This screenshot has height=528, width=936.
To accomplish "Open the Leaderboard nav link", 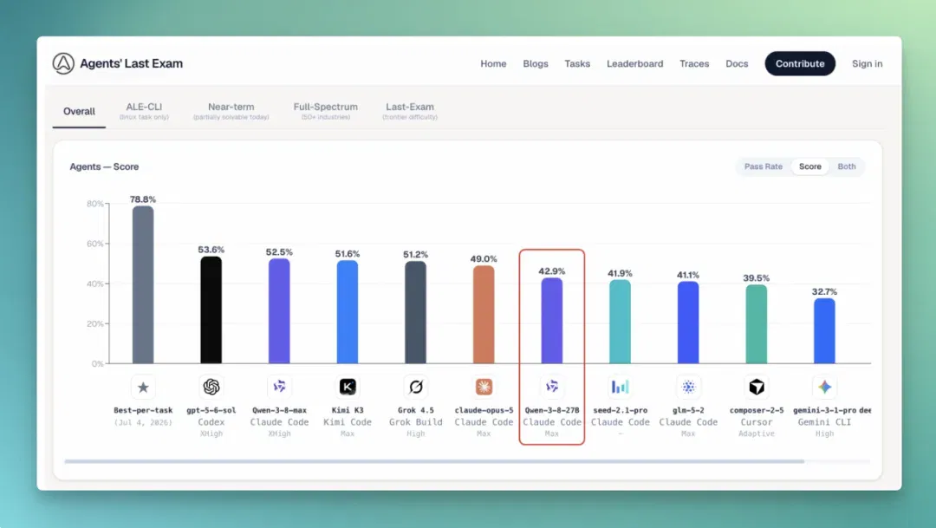I will point(634,64).
